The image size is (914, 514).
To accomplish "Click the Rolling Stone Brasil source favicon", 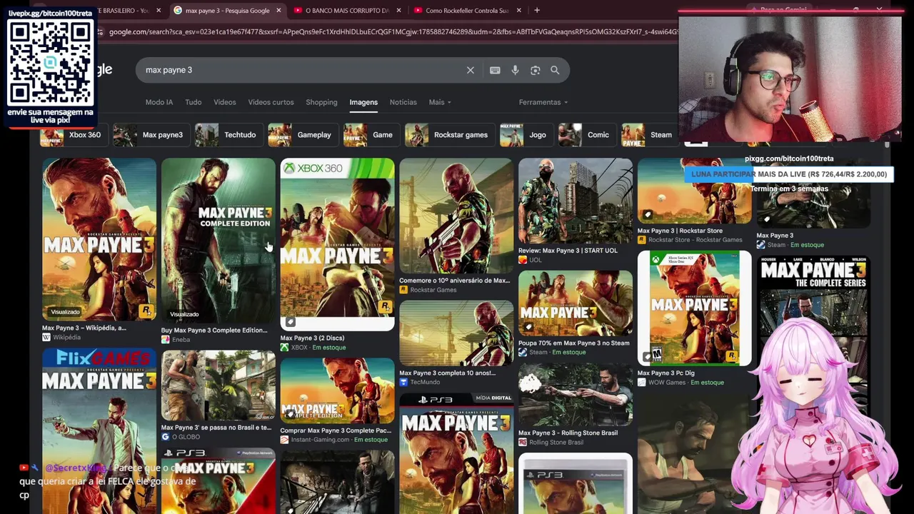I will coord(523,443).
